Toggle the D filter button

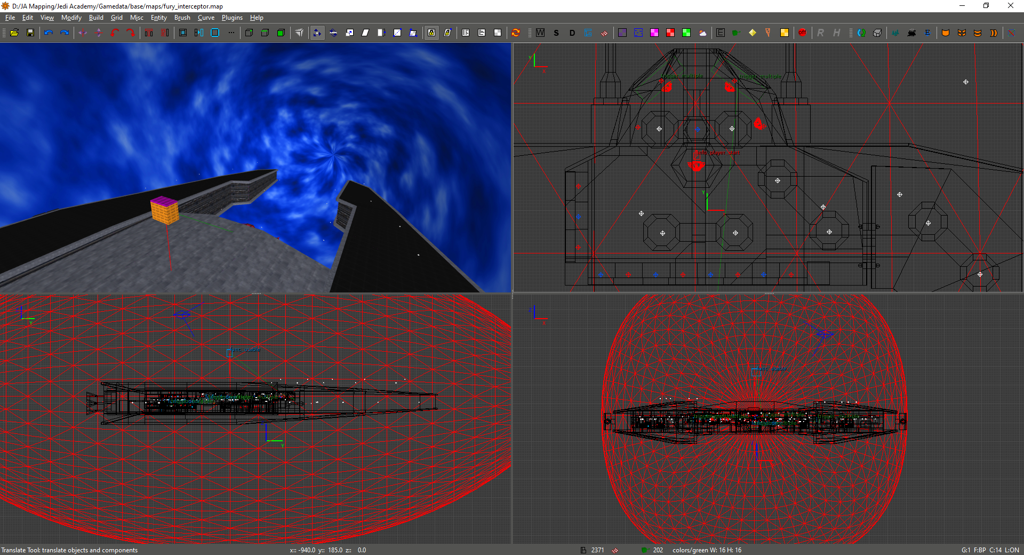pos(572,33)
